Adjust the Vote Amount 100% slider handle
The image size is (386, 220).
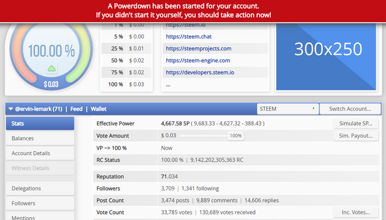tap(236, 136)
